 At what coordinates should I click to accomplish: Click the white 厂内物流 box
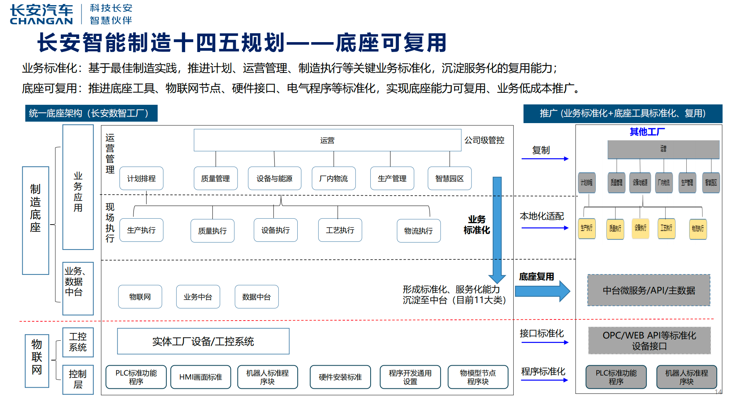click(334, 178)
